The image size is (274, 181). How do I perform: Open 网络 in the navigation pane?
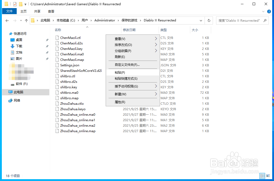coord(17,101)
